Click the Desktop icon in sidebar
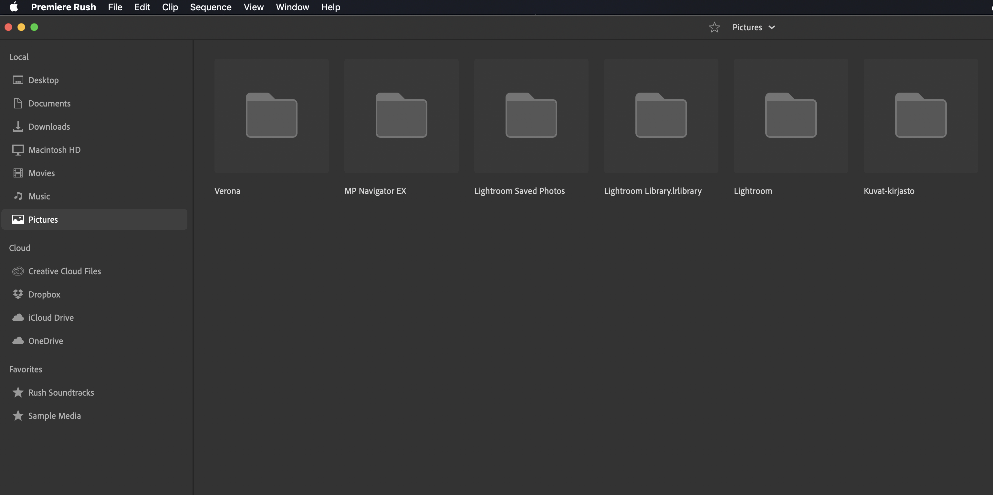This screenshot has height=495, width=993. pyautogui.click(x=18, y=80)
